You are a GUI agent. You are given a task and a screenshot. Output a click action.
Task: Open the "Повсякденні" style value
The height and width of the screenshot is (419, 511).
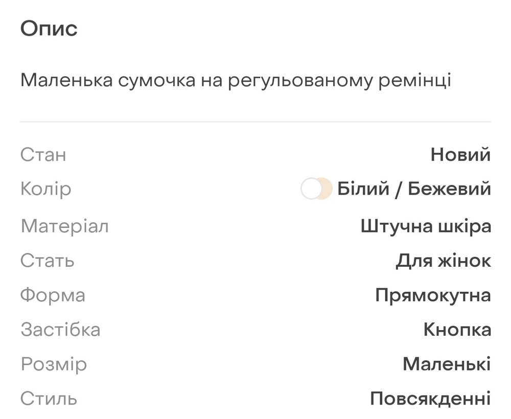430,399
